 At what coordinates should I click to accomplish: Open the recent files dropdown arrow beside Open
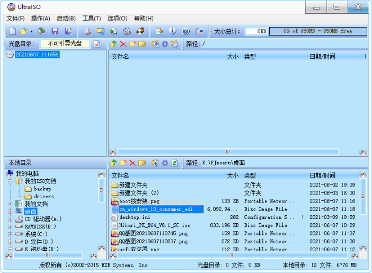click(x=31, y=31)
